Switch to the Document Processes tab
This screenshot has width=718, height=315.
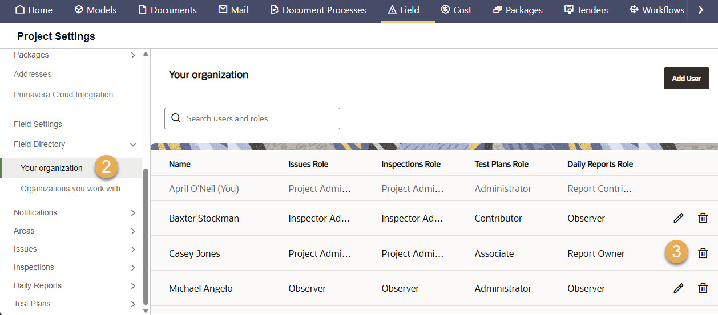point(318,10)
